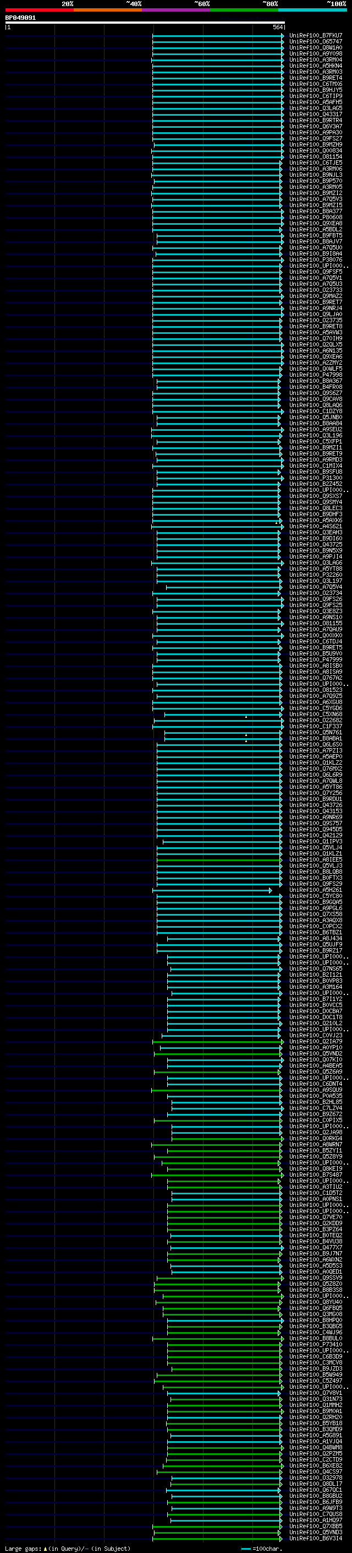
Task: Select hit UniRef100_B9HJY5
Action: pos(315,90)
